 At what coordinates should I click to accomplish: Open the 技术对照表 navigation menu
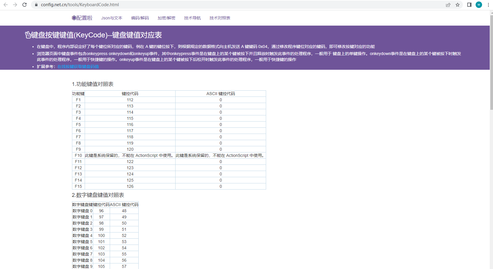(x=220, y=18)
